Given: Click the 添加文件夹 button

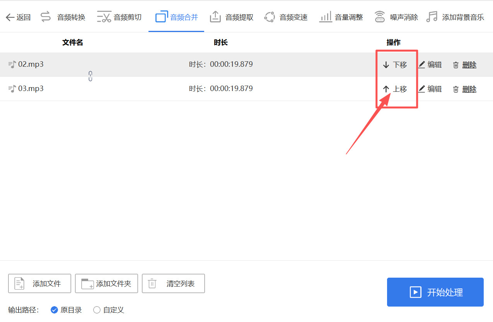Looking at the screenshot, I should (x=106, y=283).
